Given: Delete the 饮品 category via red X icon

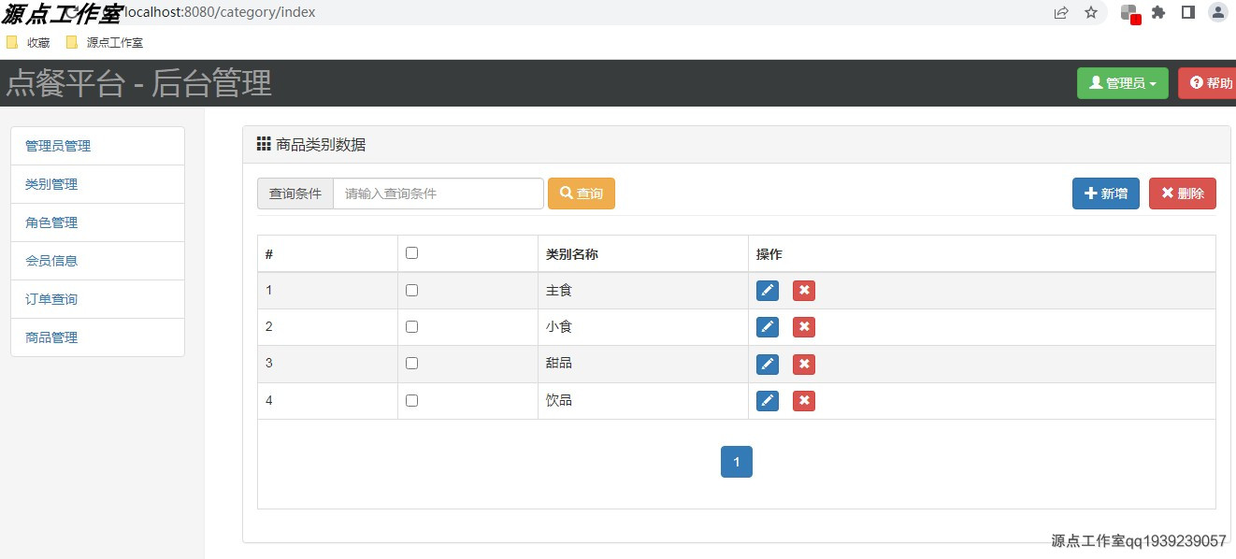Looking at the screenshot, I should tap(803, 400).
